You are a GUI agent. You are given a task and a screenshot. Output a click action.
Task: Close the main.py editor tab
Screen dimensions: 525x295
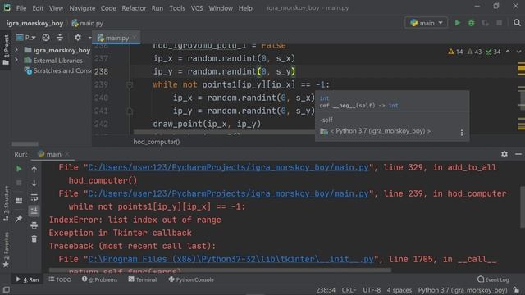pyautogui.click(x=135, y=38)
